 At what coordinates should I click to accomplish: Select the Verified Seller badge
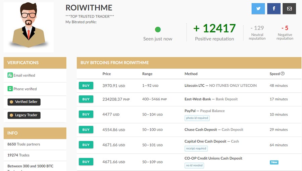24,102
